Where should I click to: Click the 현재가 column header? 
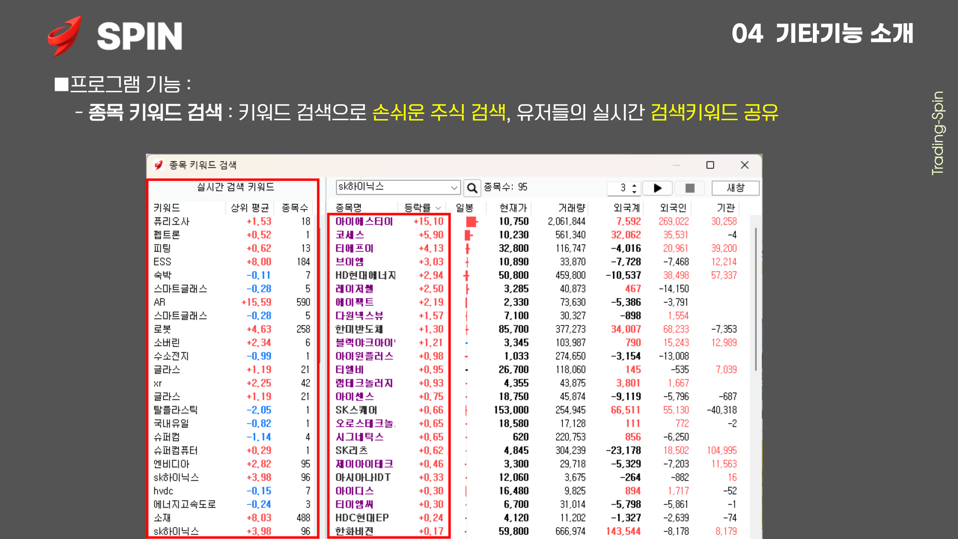point(513,208)
